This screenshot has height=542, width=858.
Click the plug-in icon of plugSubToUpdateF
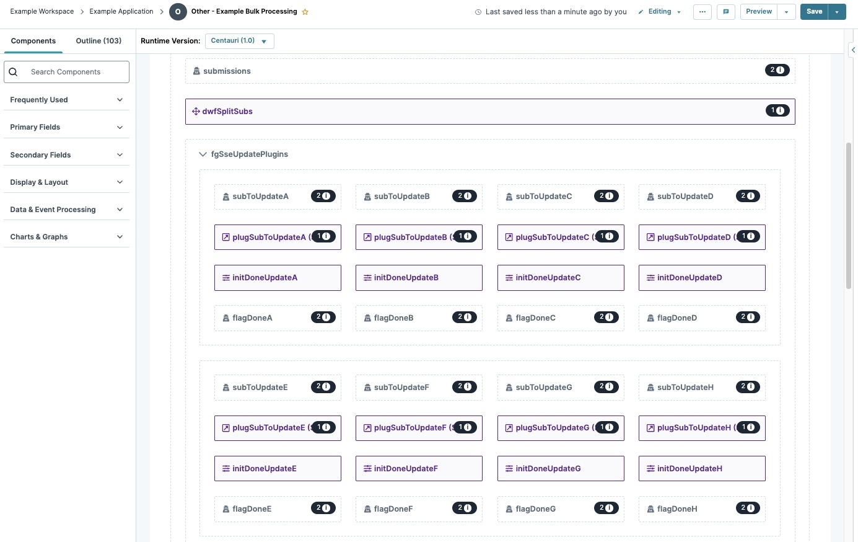(x=367, y=428)
